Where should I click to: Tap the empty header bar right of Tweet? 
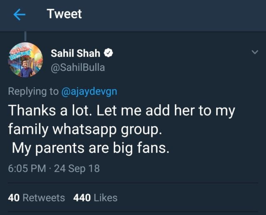[175, 15]
